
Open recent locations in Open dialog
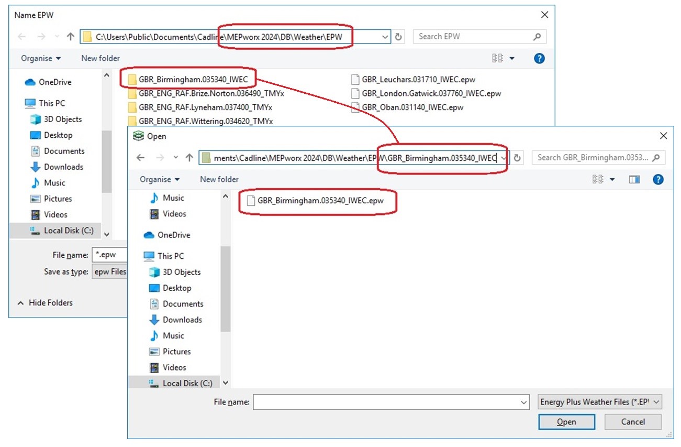(175, 158)
